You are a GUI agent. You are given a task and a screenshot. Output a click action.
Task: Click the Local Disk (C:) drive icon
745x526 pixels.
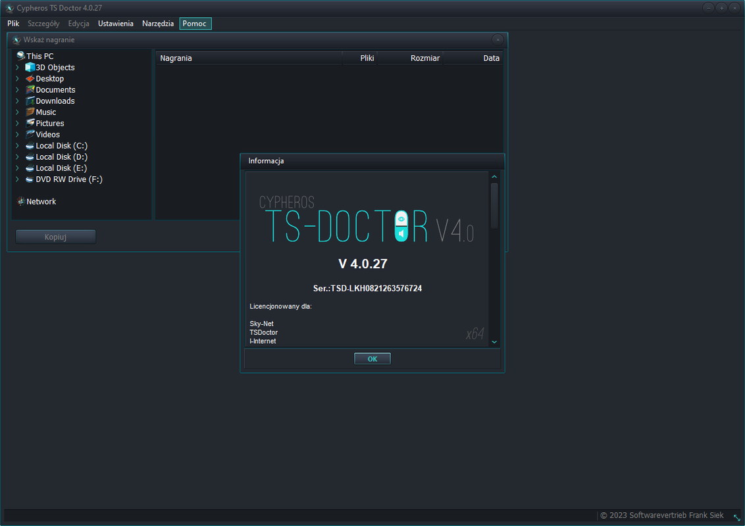tap(30, 146)
